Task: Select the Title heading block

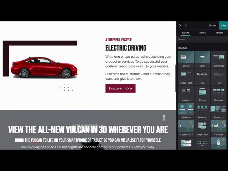Action: (202, 76)
